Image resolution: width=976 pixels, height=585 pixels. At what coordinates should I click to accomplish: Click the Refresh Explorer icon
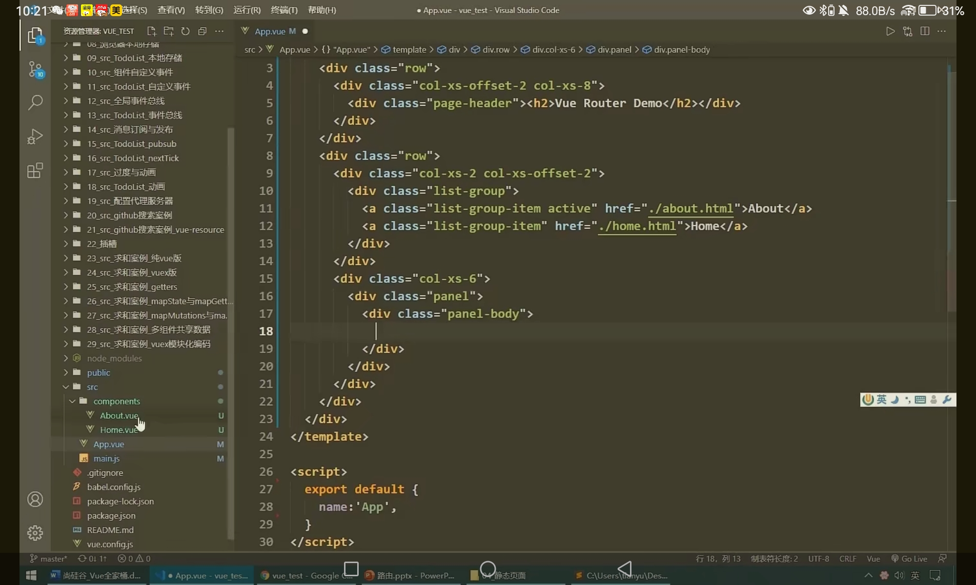coord(185,31)
